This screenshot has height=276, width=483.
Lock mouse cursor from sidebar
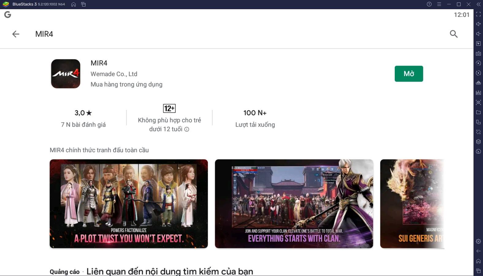(478, 44)
